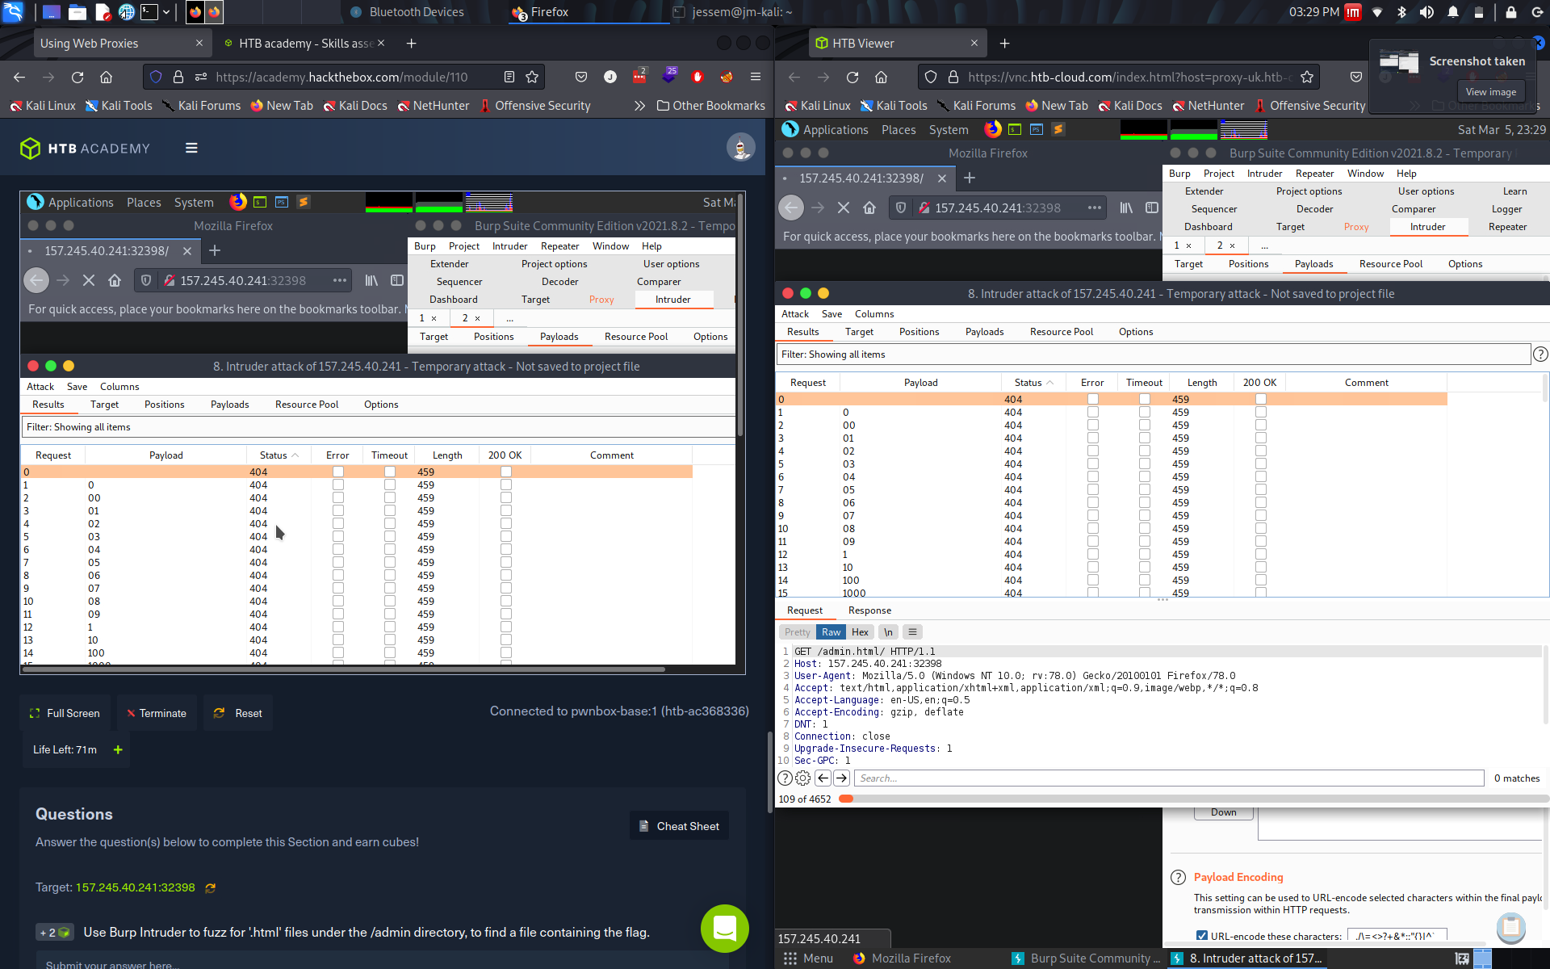Open the Columns menu in attack window
This screenshot has width=1550, height=969.
[873, 314]
